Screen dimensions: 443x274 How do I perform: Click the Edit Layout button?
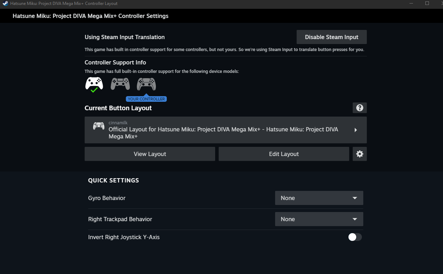(x=284, y=154)
